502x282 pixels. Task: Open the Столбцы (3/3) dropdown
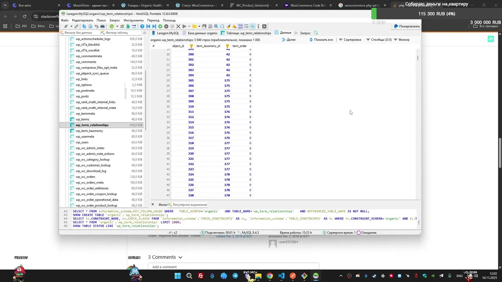(379, 40)
